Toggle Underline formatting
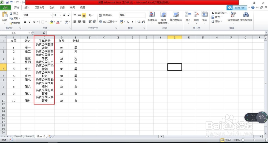268x143 pixels. point(34,22)
